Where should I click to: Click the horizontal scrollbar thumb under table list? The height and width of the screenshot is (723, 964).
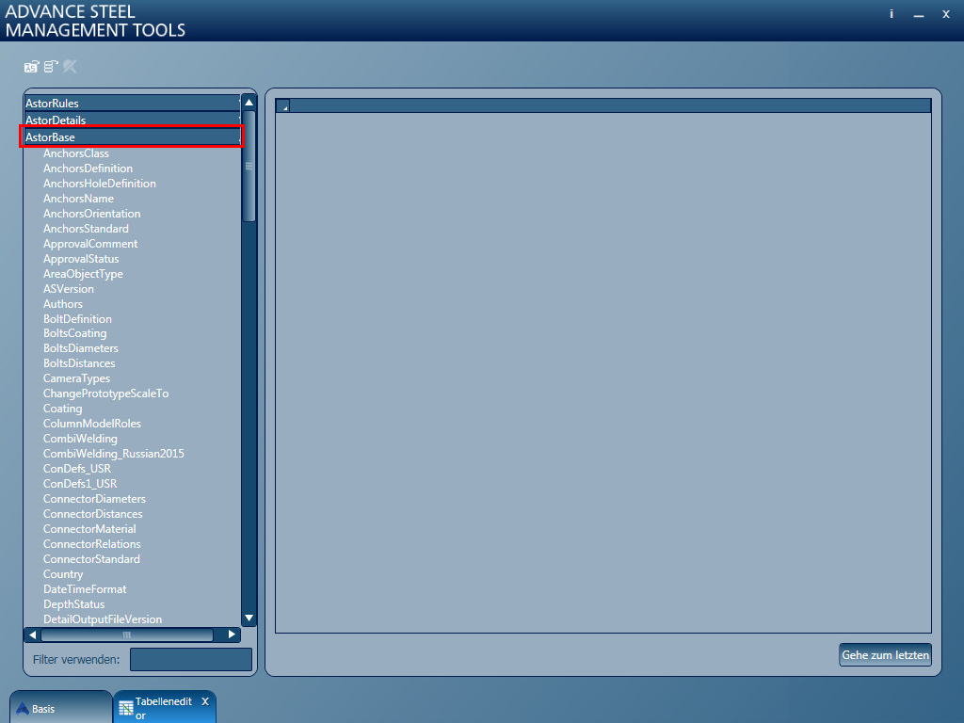tap(127, 635)
